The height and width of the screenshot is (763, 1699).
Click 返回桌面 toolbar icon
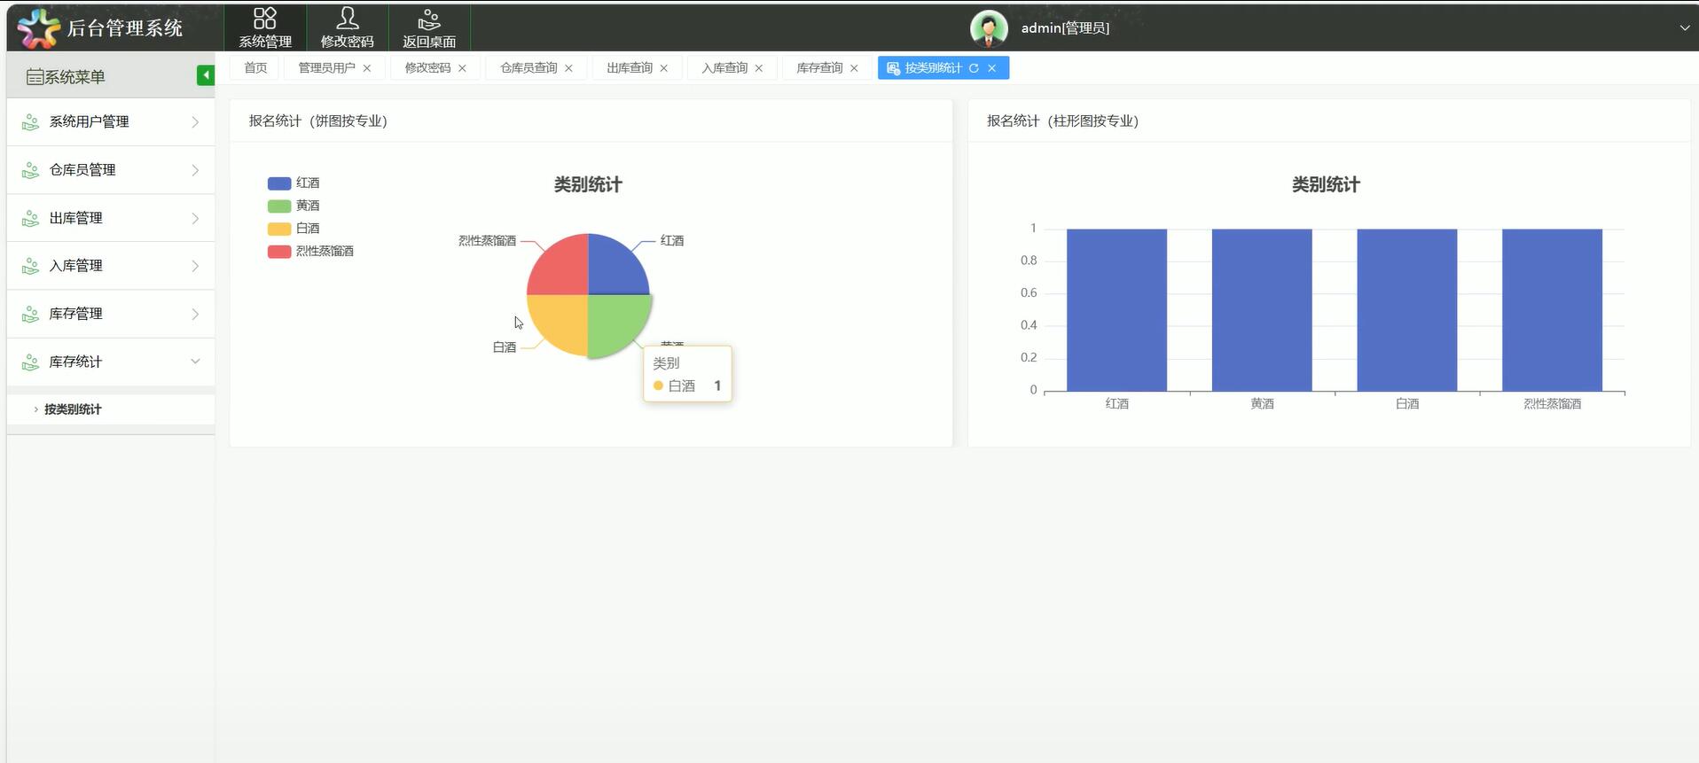(x=429, y=27)
